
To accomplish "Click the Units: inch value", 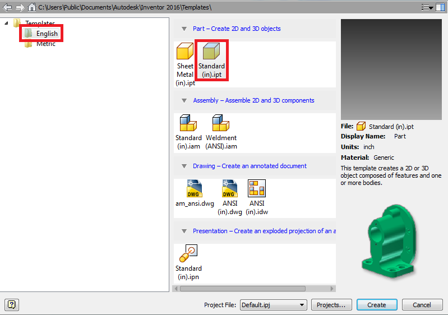I will (368, 147).
